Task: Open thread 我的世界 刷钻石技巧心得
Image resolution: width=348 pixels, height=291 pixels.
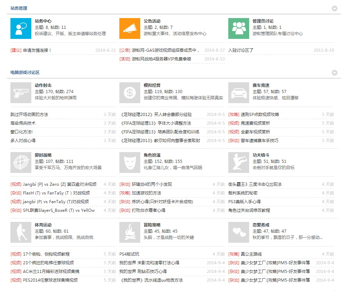Action: (x=143, y=271)
